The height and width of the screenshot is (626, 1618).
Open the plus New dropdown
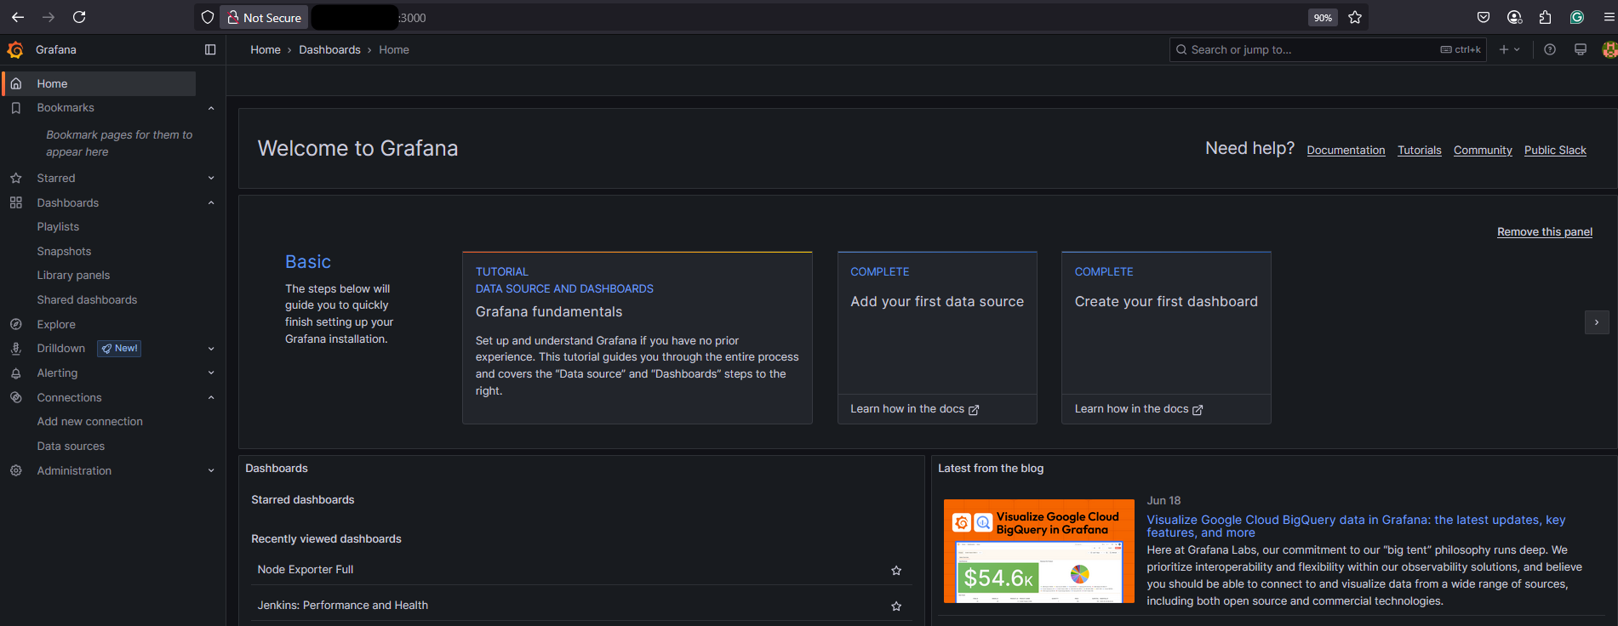(1509, 50)
